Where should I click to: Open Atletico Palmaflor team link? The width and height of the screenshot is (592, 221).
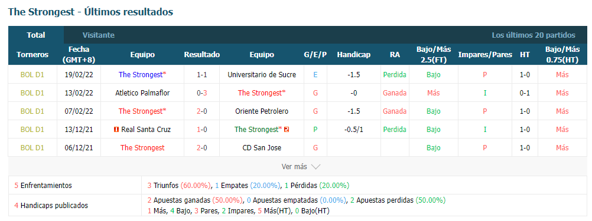[142, 93]
